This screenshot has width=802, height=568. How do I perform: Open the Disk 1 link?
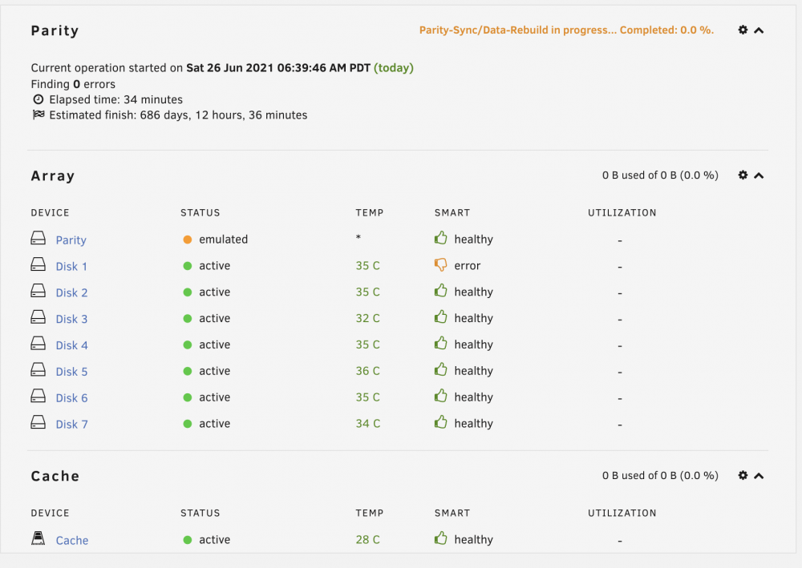pyautogui.click(x=71, y=267)
